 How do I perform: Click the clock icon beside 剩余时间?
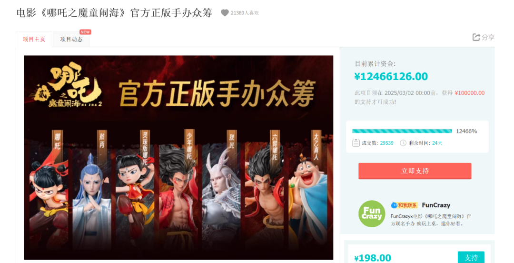403,143
